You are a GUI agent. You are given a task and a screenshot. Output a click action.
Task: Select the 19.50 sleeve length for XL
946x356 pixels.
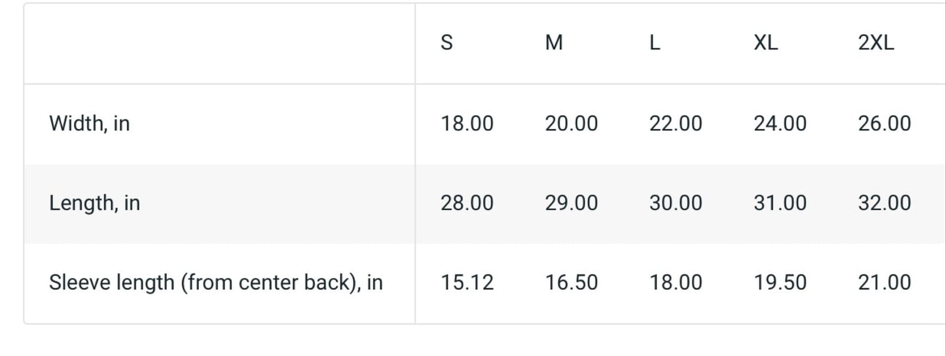point(780,283)
